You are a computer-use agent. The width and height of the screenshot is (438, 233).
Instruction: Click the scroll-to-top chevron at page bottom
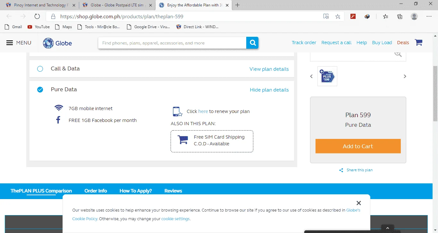pyautogui.click(x=388, y=228)
